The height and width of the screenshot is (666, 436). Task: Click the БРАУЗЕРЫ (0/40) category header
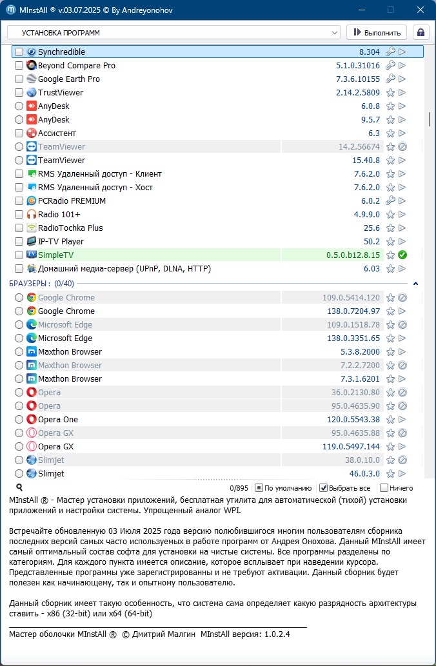point(42,283)
